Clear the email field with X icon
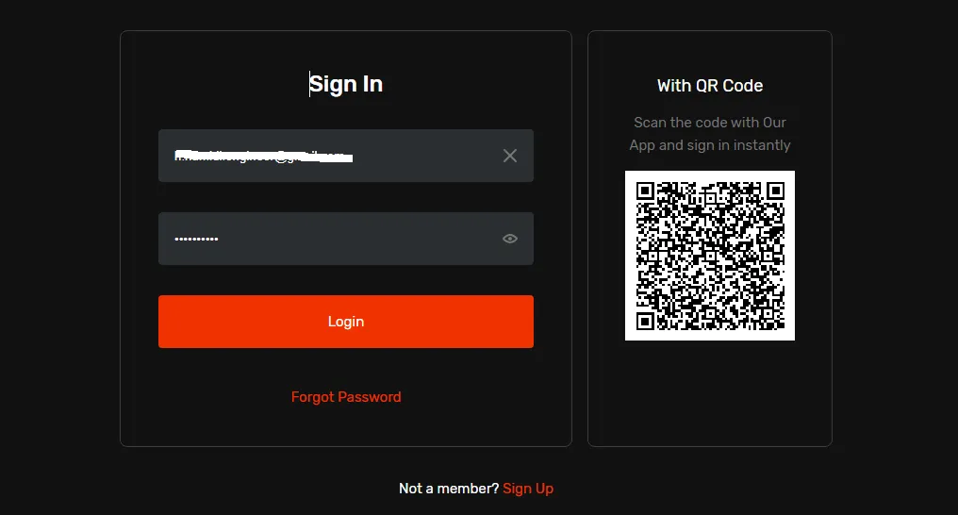Screen dimensions: 958x515 (x=510, y=156)
